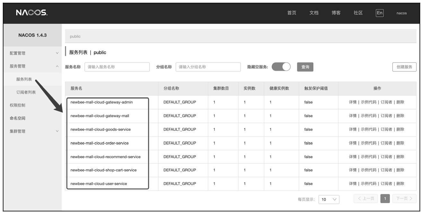The width and height of the screenshot is (423, 214).
Task: Open 订阅者 for newbee-mall-cloud-recommend-service
Action: 386,157
